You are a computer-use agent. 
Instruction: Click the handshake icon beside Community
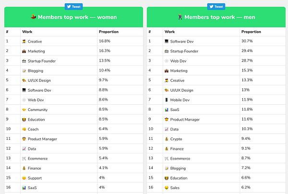24,109
